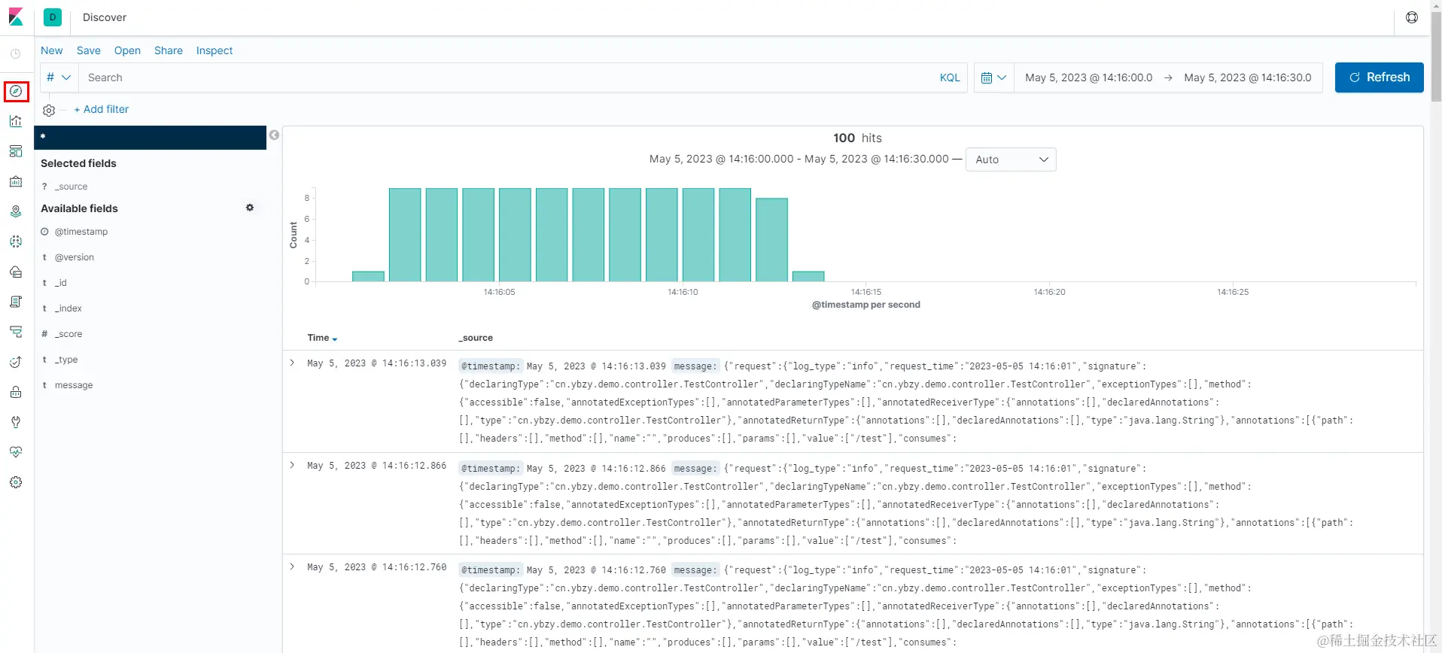This screenshot has width=1442, height=653.
Task: Select the _score field
Action: [x=68, y=334]
